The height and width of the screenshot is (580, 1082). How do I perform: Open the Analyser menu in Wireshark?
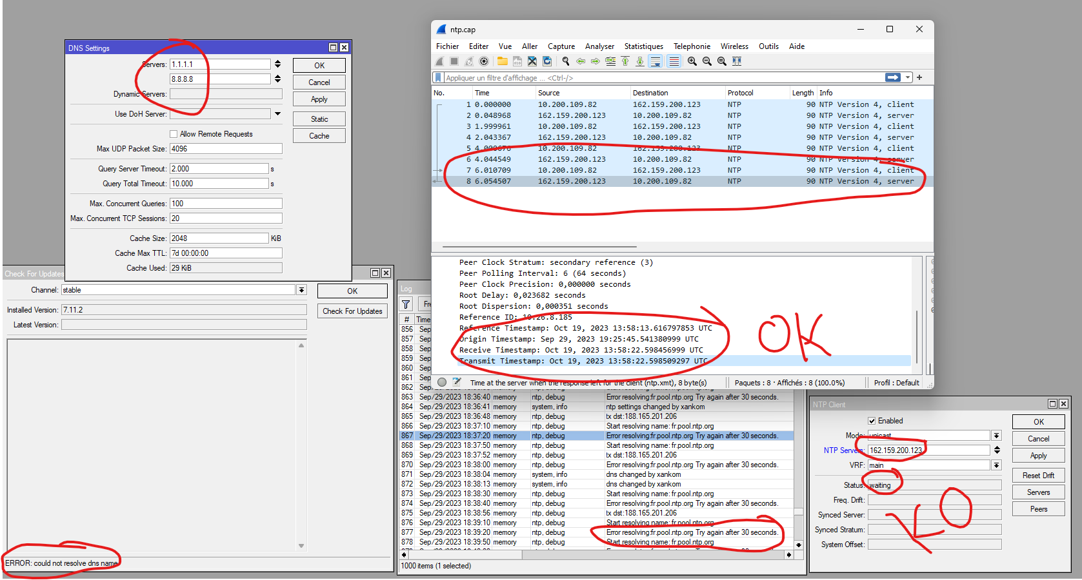(599, 46)
